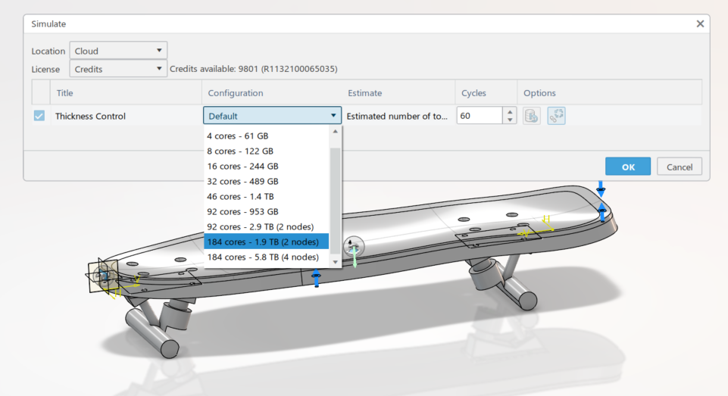
Task: Select the 4 cores - 61 GB option
Action: click(x=266, y=136)
